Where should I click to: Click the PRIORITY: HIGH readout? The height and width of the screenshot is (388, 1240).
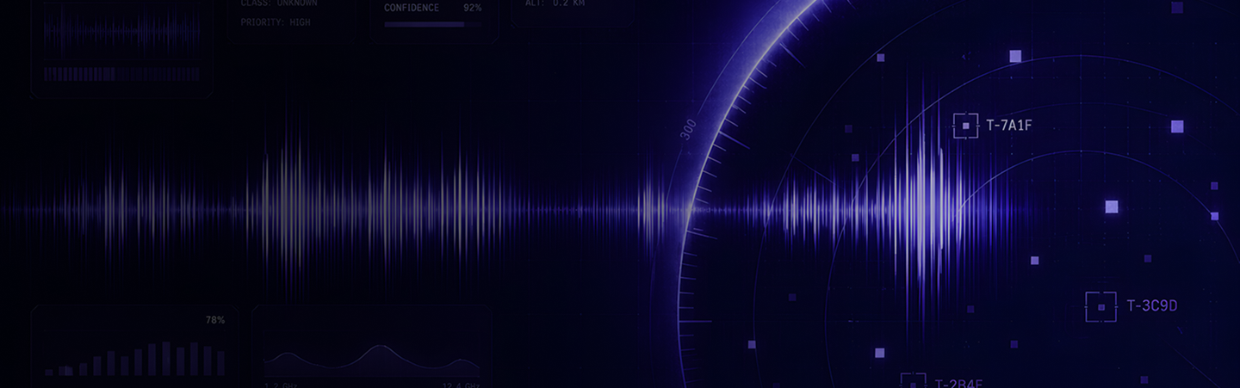pyautogui.click(x=276, y=22)
